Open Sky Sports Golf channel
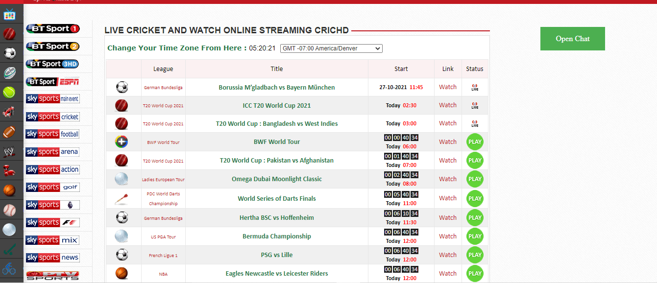 [52, 187]
